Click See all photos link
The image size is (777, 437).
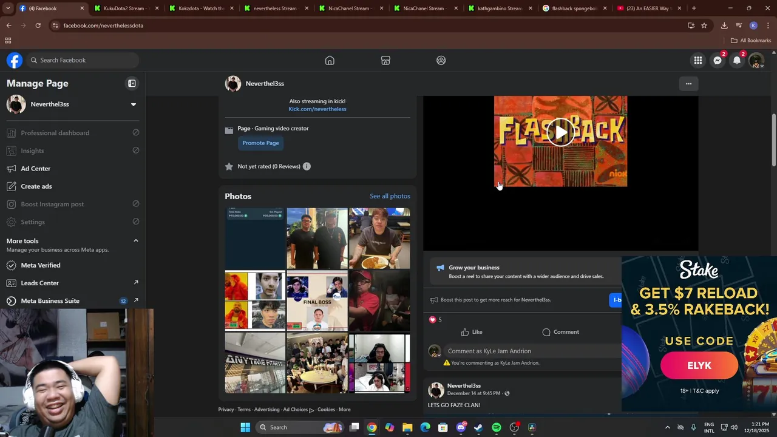click(390, 196)
